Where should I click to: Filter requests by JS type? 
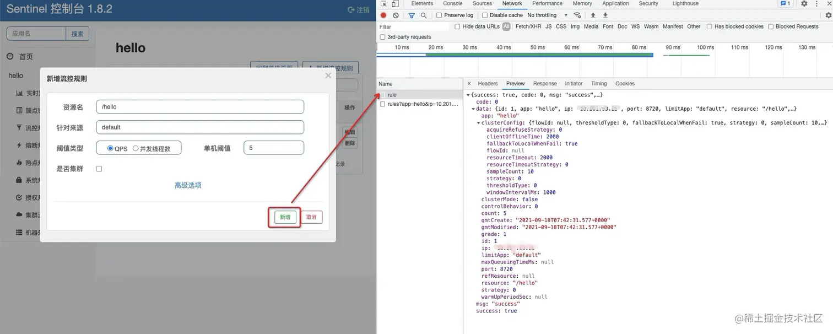548,26
